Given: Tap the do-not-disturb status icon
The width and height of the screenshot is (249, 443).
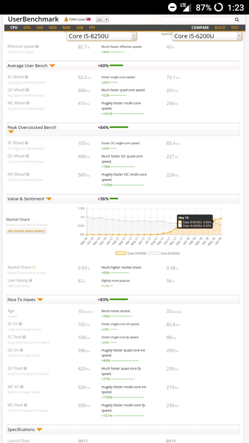Looking at the screenshot, I should pos(172,7).
